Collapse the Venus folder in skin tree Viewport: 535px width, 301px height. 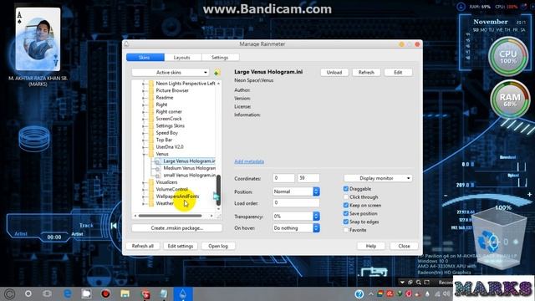(143, 154)
